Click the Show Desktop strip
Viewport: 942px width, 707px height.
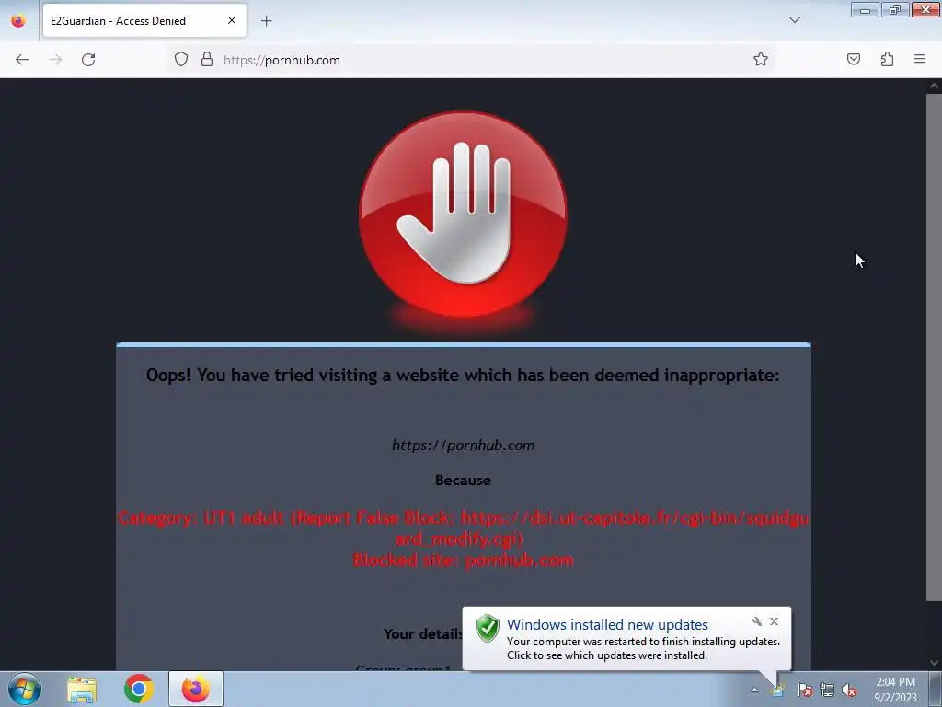(936, 689)
